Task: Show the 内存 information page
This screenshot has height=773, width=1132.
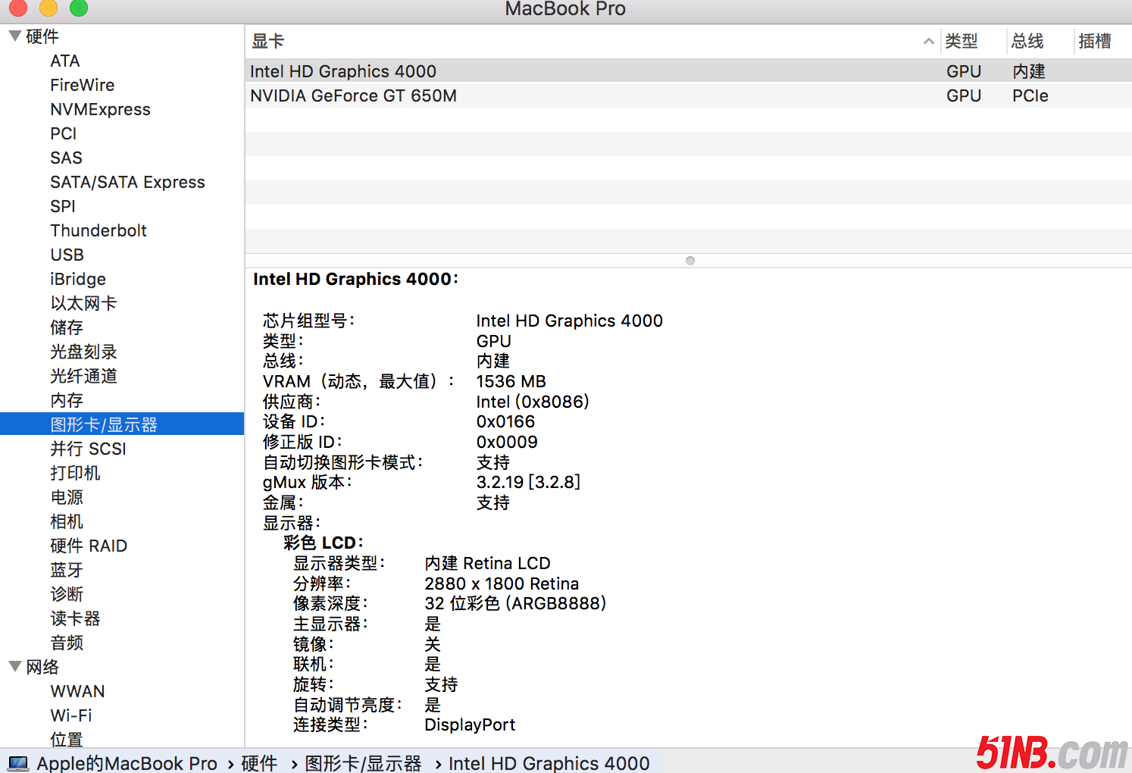Action: point(67,400)
